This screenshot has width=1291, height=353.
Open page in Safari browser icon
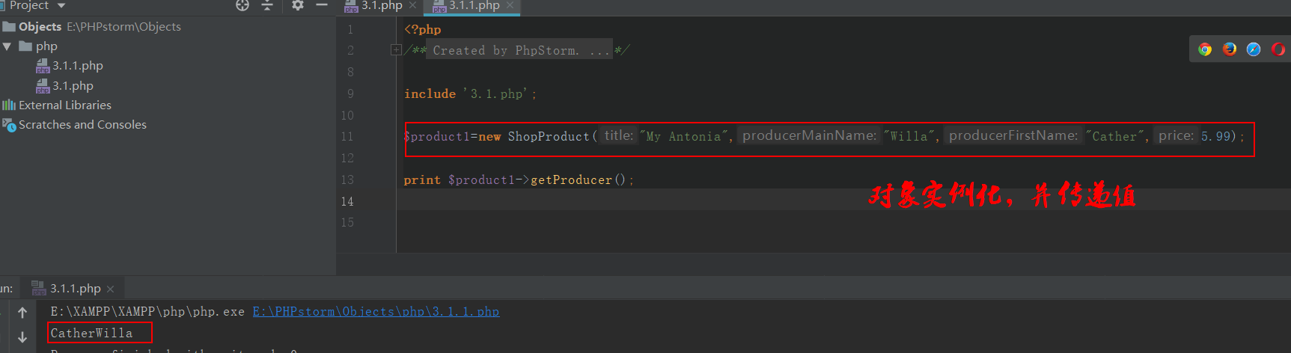pos(1254,49)
